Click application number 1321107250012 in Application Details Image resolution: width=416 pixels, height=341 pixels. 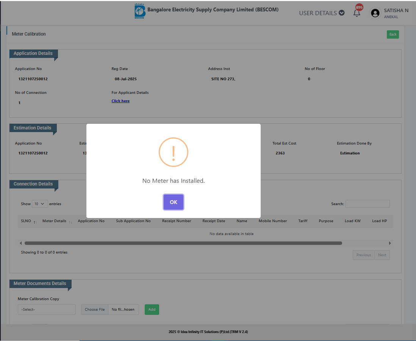33,79
